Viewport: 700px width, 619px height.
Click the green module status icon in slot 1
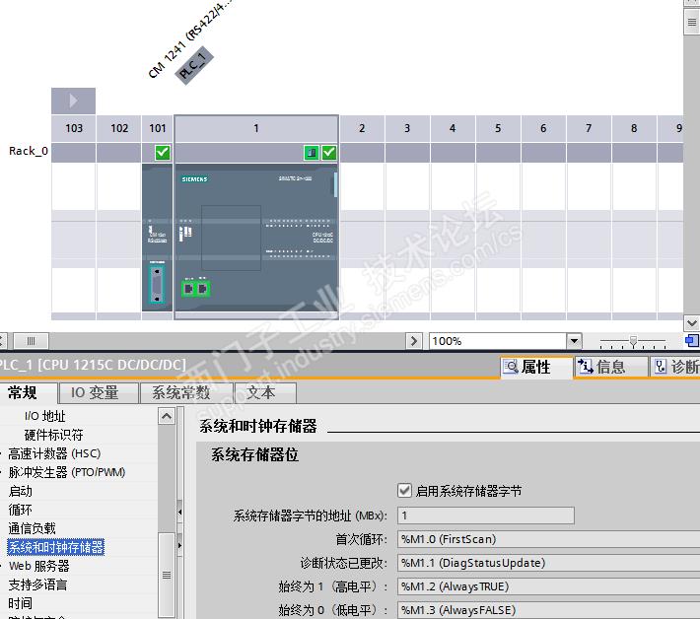312,153
